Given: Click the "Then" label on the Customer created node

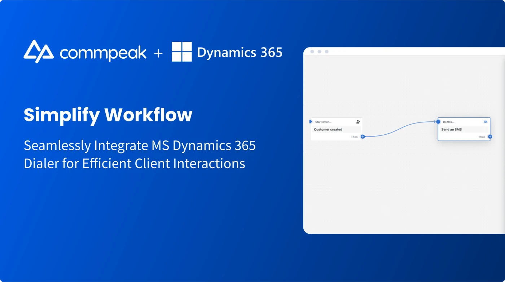Looking at the screenshot, I should tap(355, 137).
